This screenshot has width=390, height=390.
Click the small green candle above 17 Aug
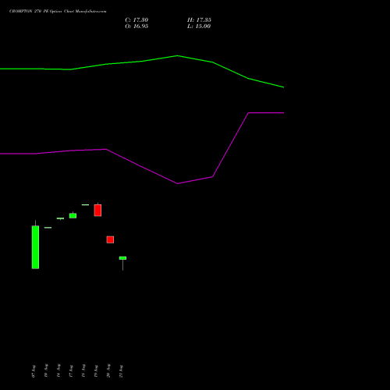click(73, 215)
